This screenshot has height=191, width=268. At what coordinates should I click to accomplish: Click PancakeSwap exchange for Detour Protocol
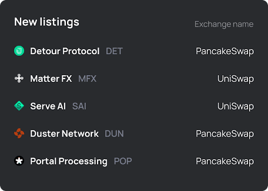click(225, 52)
